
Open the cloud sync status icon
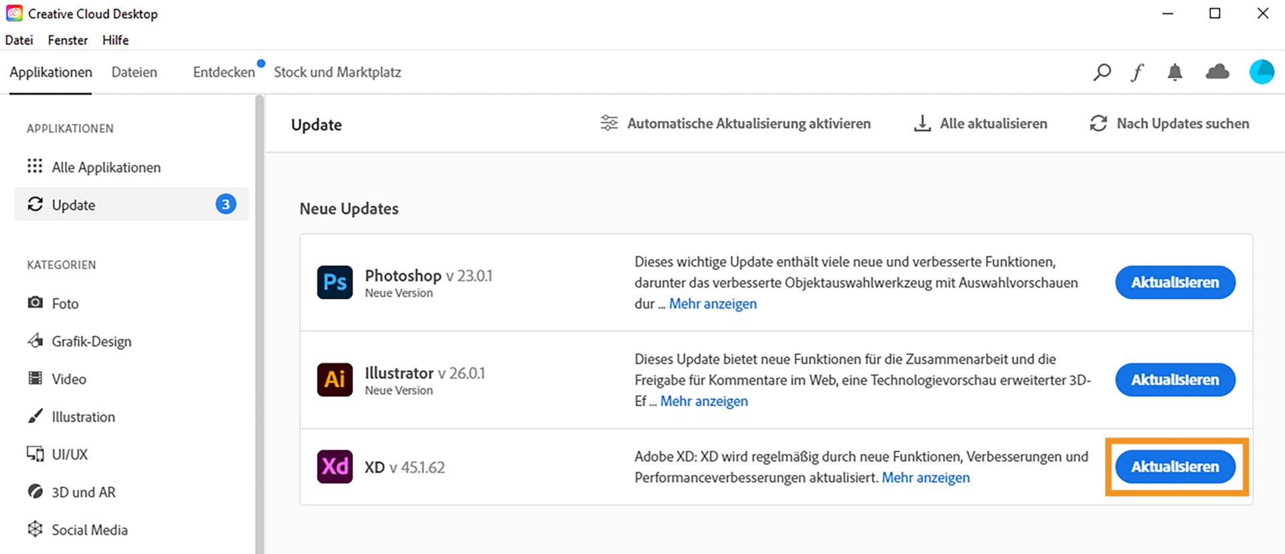(x=1217, y=72)
